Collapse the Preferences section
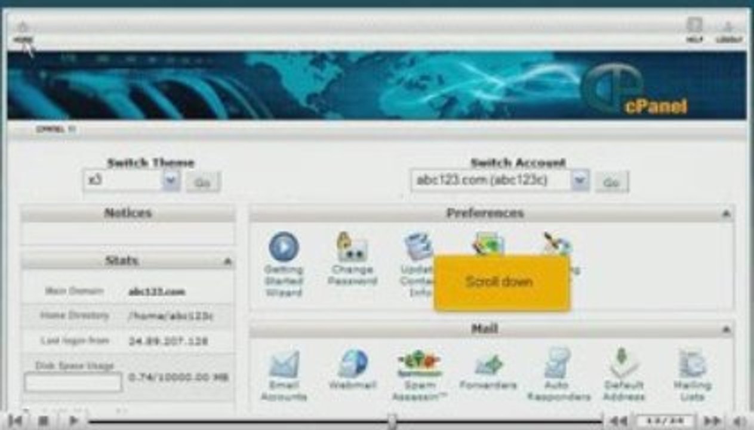 (726, 214)
